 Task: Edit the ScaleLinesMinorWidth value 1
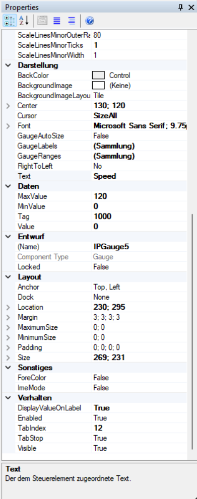tap(95, 55)
